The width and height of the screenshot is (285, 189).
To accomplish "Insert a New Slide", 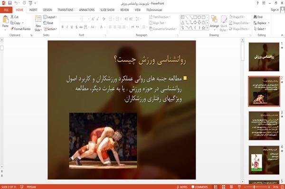I will point(38,23).
